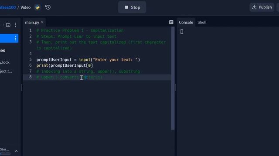Select the main.py editor tab
The image size is (279, 156).
click(x=32, y=22)
